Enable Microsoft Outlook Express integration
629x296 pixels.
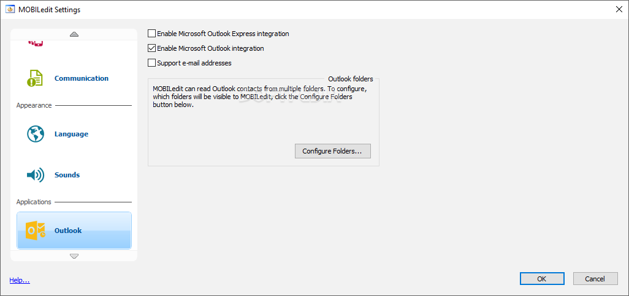tap(152, 34)
